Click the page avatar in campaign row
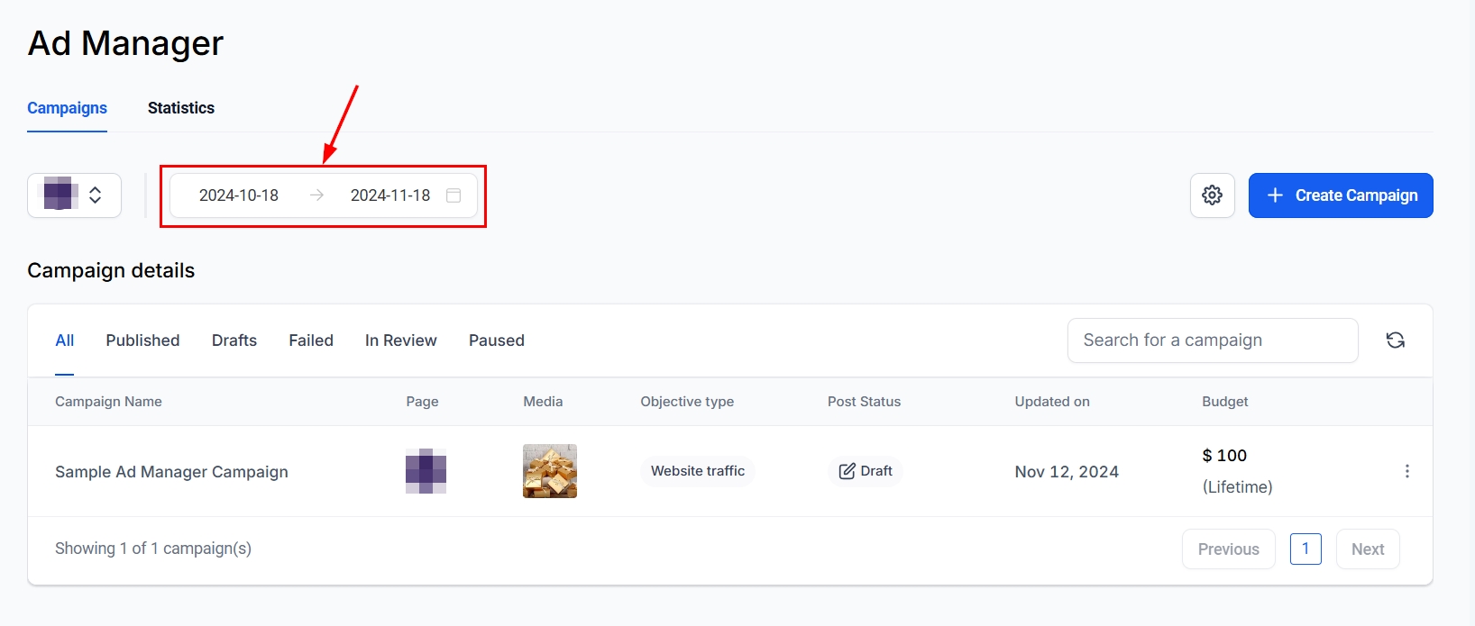1475x626 pixels. click(x=426, y=471)
